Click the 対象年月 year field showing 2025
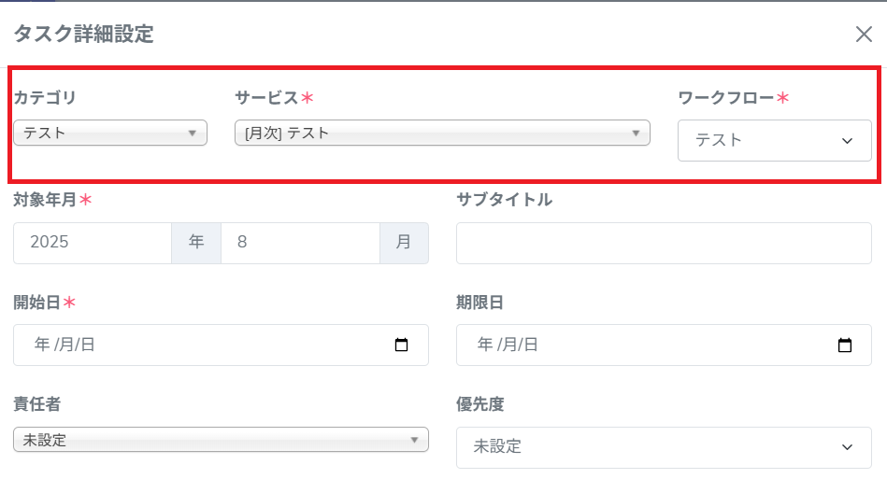The image size is (887, 479). pyautogui.click(x=93, y=243)
